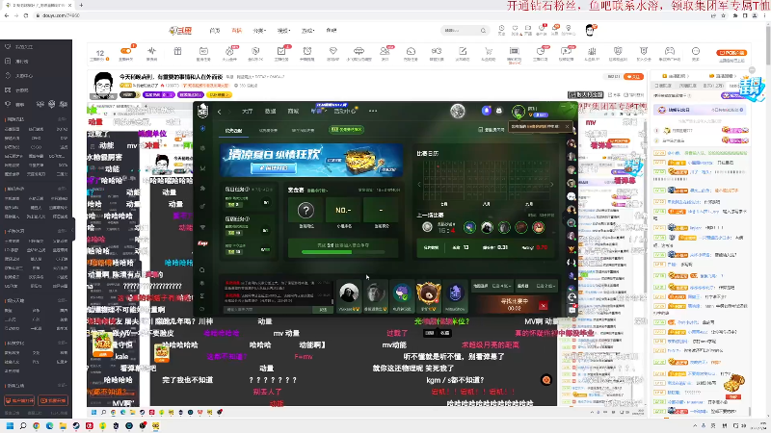Open the 鱼吧 menu item on Douyu
The height and width of the screenshot is (433, 771).
point(332,31)
